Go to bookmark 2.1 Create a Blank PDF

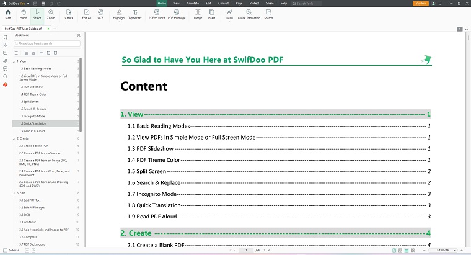(x=33, y=146)
